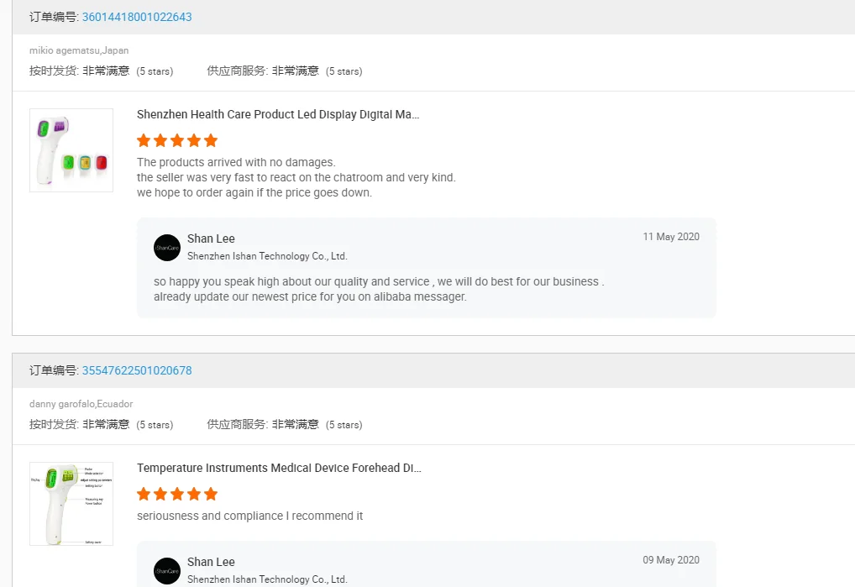Click Shan Lee's avatar in the 11 May reply

coord(167,248)
